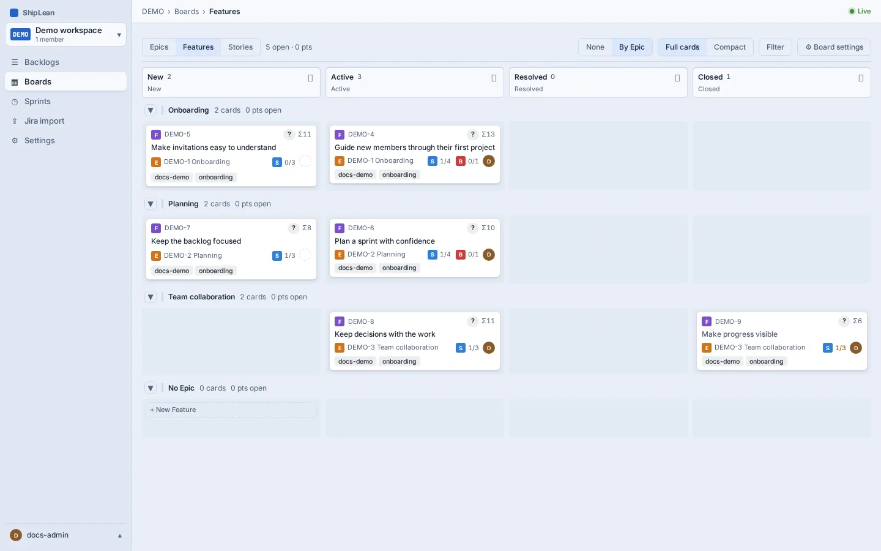This screenshot has width=881, height=551.
Task: Collapse the New column via its header icon
Action: tap(310, 78)
